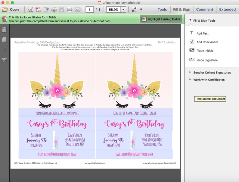This screenshot has height=182, width=239.
Task: Switch to the Fill & Sign tab
Action: click(x=182, y=9)
